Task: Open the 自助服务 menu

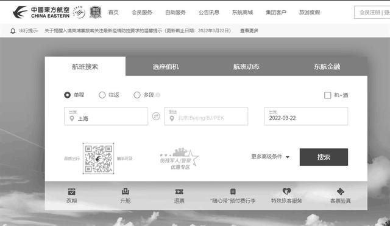Action: coord(175,12)
